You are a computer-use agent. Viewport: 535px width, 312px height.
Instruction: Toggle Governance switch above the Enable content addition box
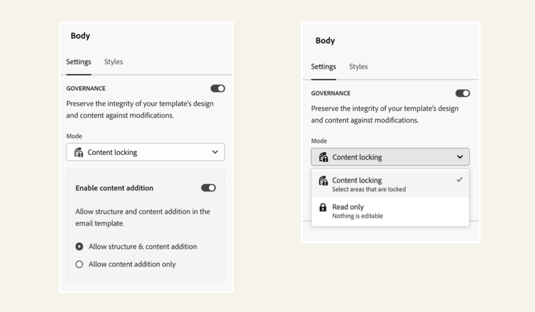click(217, 89)
